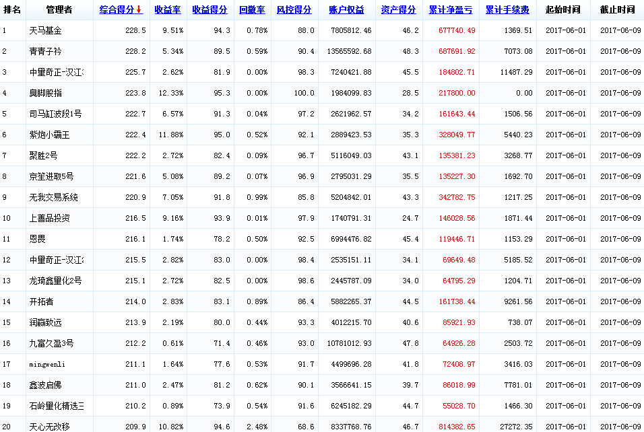Image resolution: width=644 pixels, height=432 pixels.
Task: Click the 起始时间 column header
Action: [x=562, y=10]
